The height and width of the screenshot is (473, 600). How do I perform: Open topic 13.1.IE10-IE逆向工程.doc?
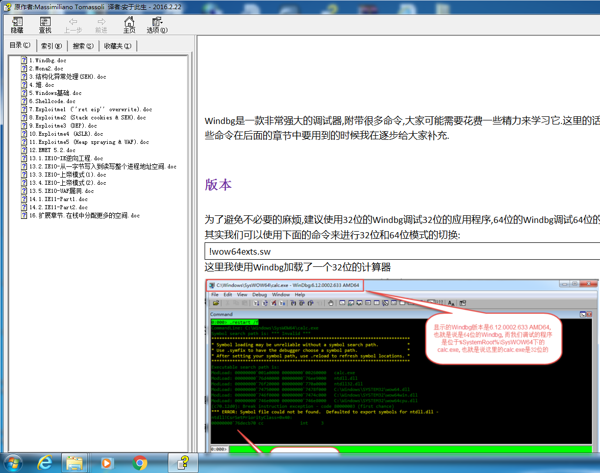pos(66,158)
